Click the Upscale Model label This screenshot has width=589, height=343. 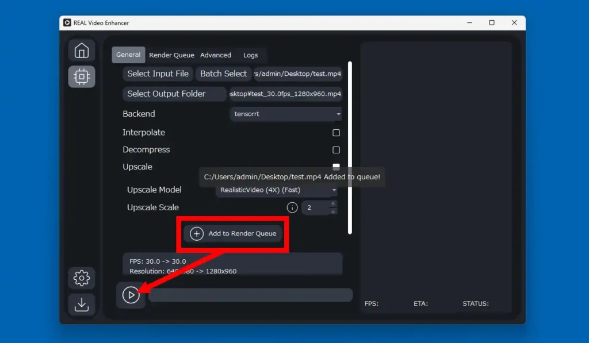[154, 190]
